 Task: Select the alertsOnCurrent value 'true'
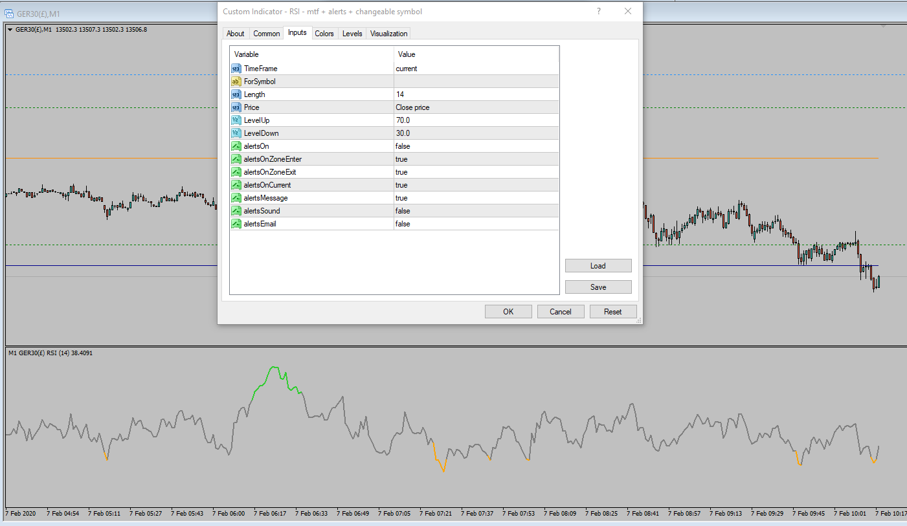(x=401, y=185)
